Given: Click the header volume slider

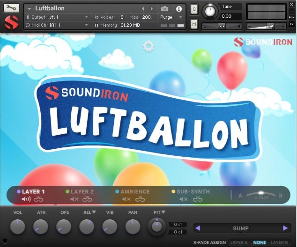Looking at the screenshot, I should coord(266,27).
